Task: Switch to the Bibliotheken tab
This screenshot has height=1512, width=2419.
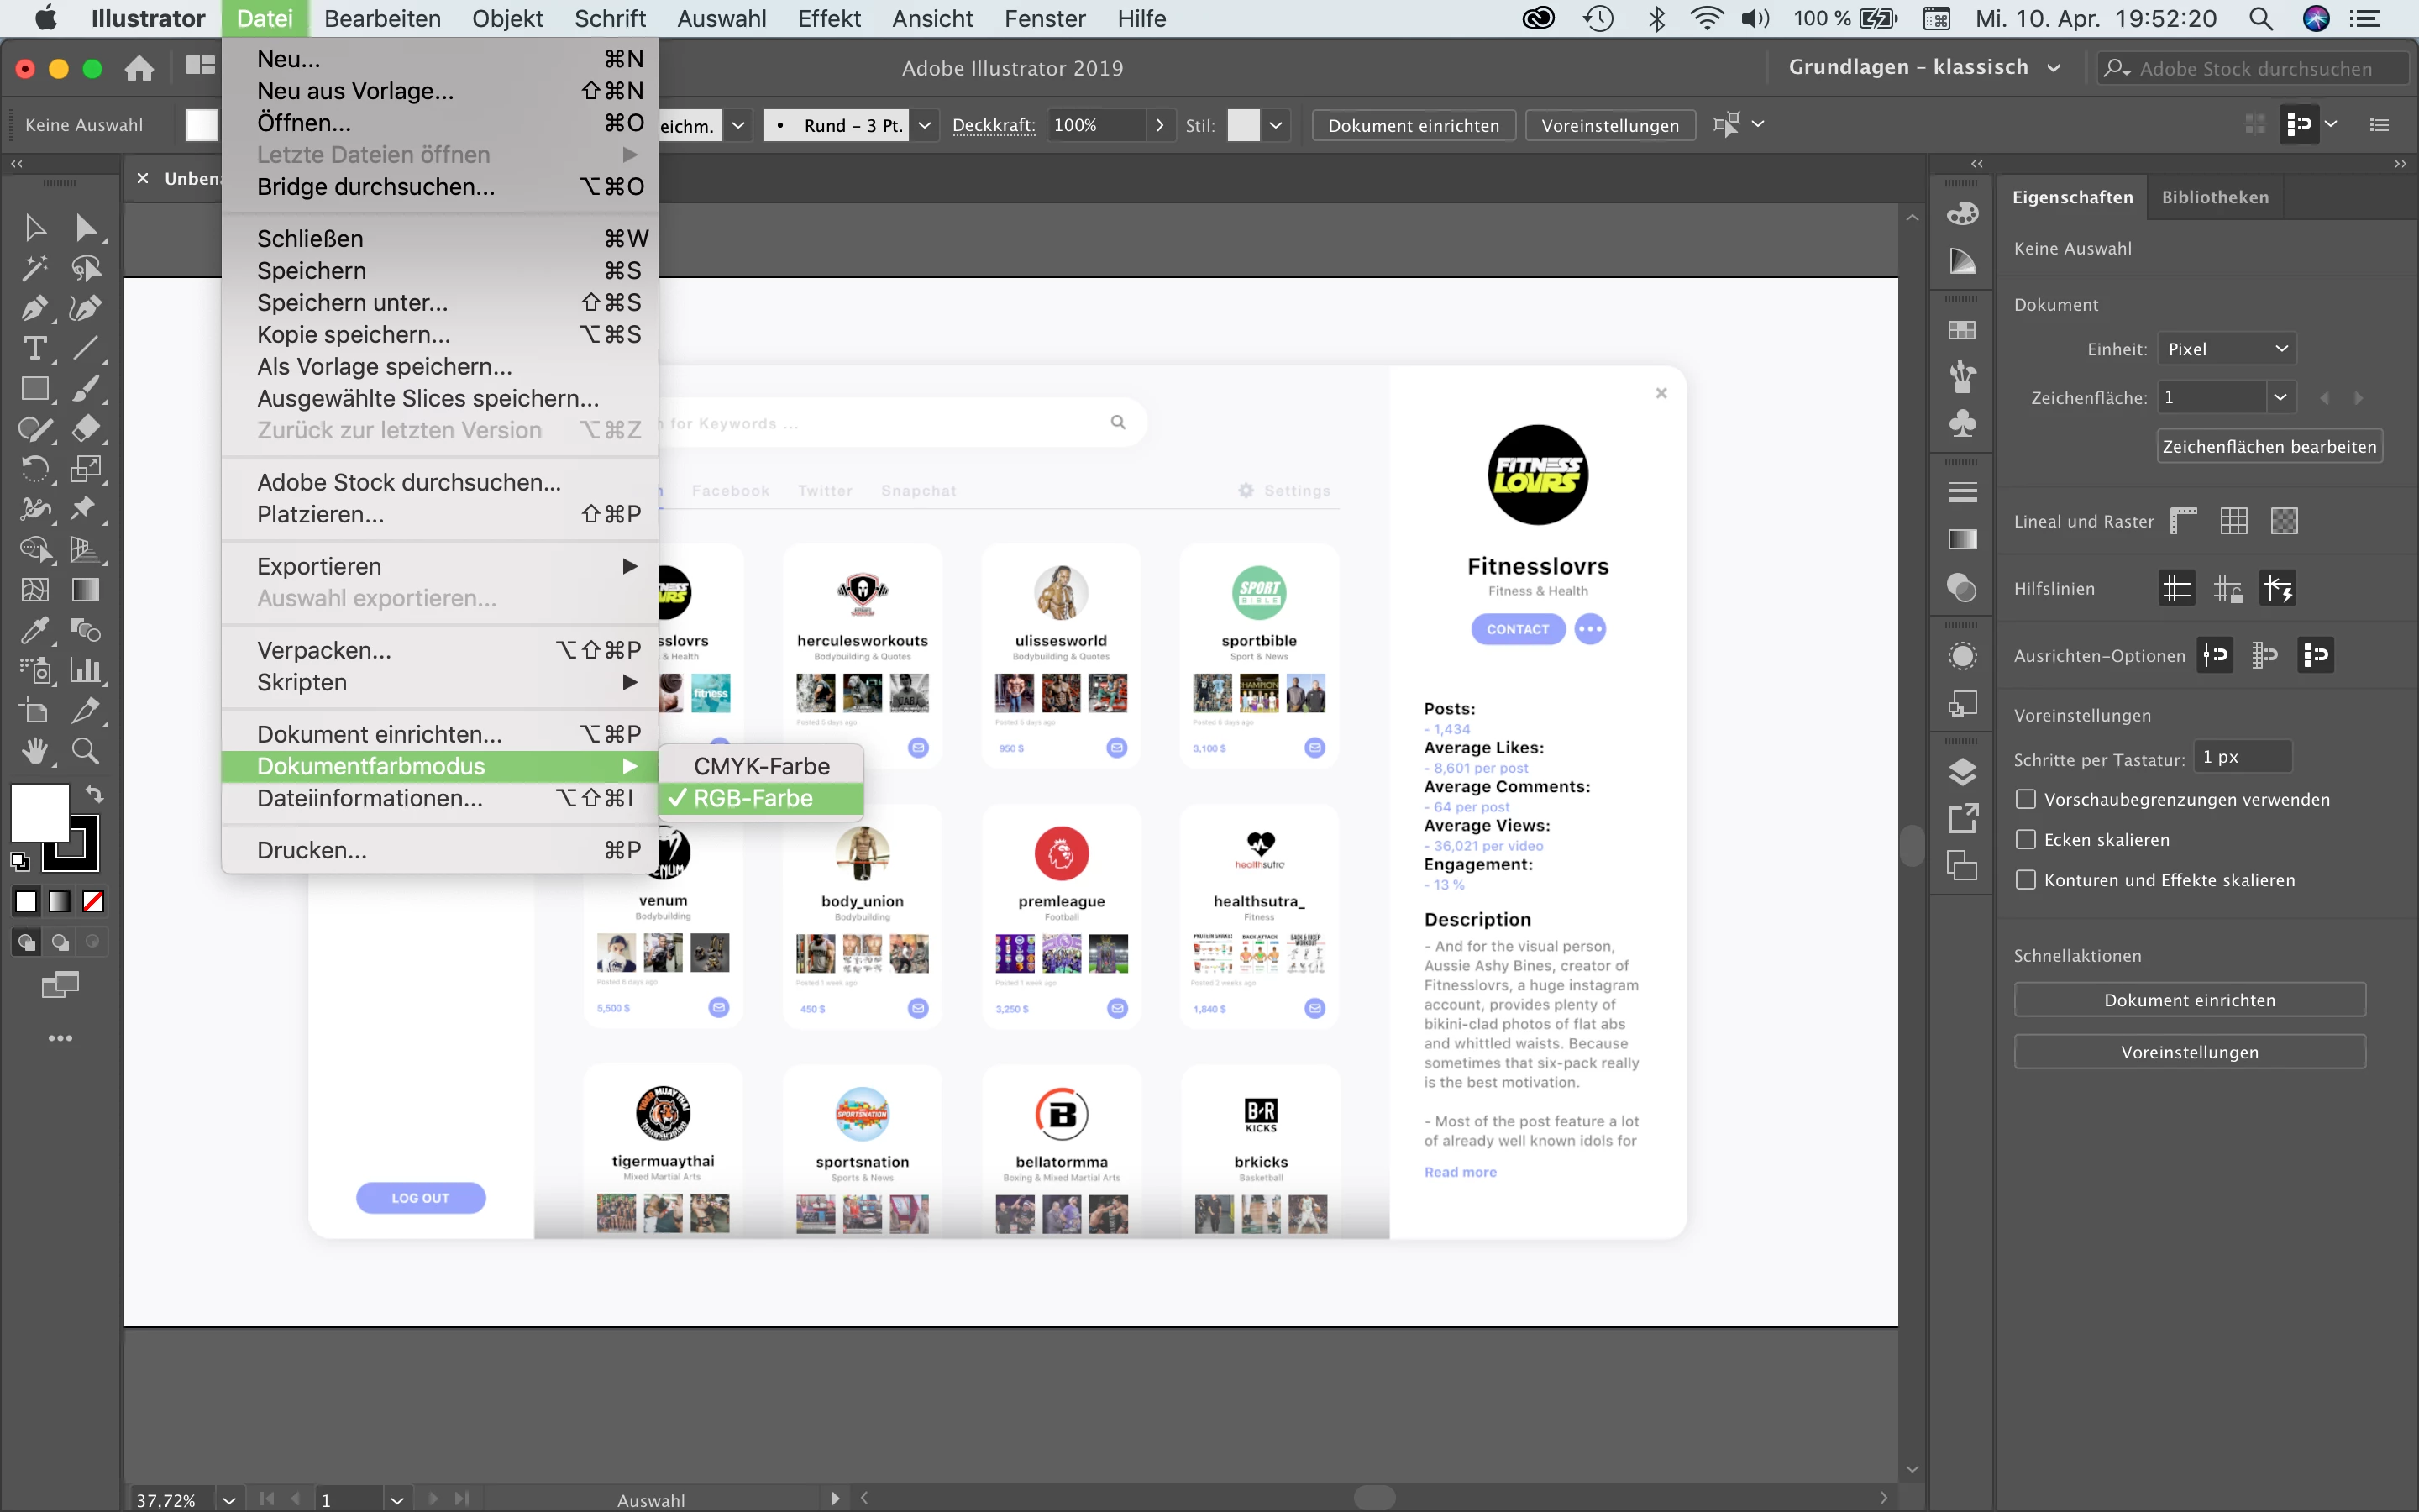Action: (x=2214, y=197)
